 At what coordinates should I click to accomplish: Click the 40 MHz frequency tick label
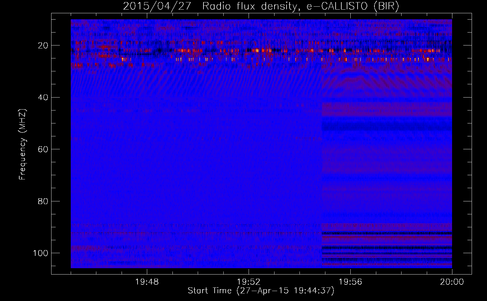coord(43,98)
